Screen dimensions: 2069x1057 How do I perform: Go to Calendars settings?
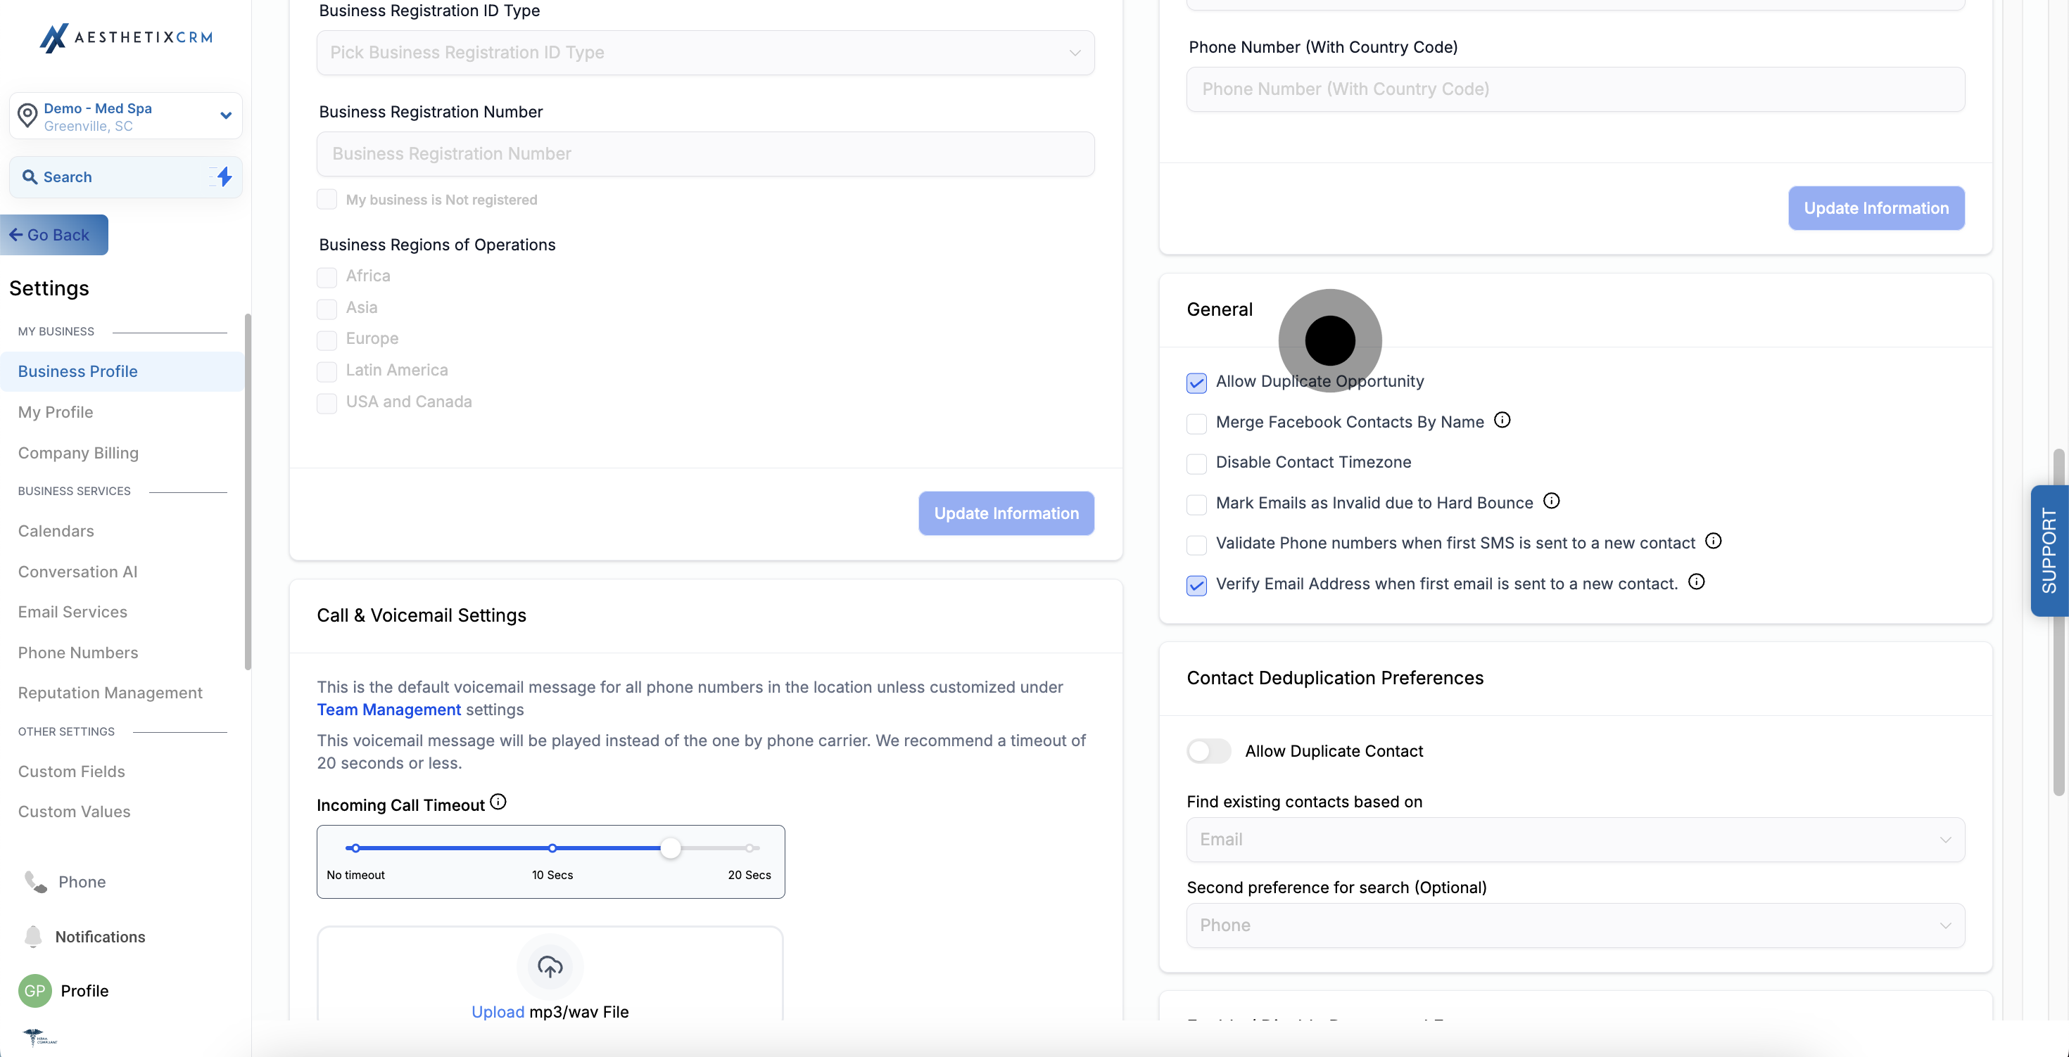coord(56,530)
